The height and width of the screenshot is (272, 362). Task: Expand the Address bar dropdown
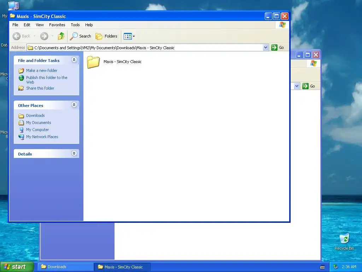tap(265, 47)
